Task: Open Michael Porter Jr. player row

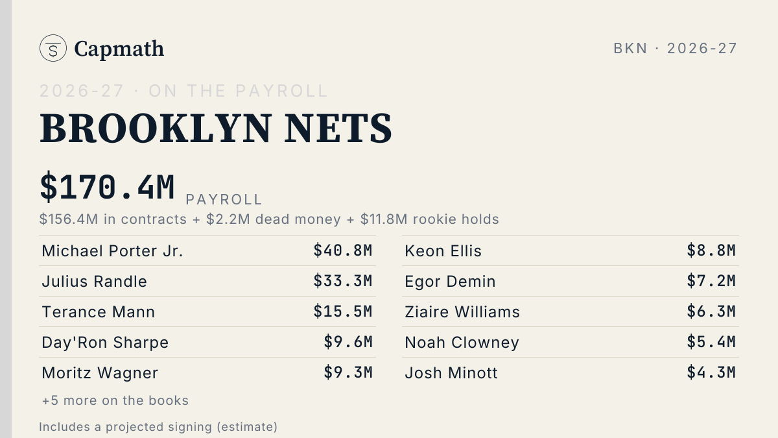Action: coord(207,251)
